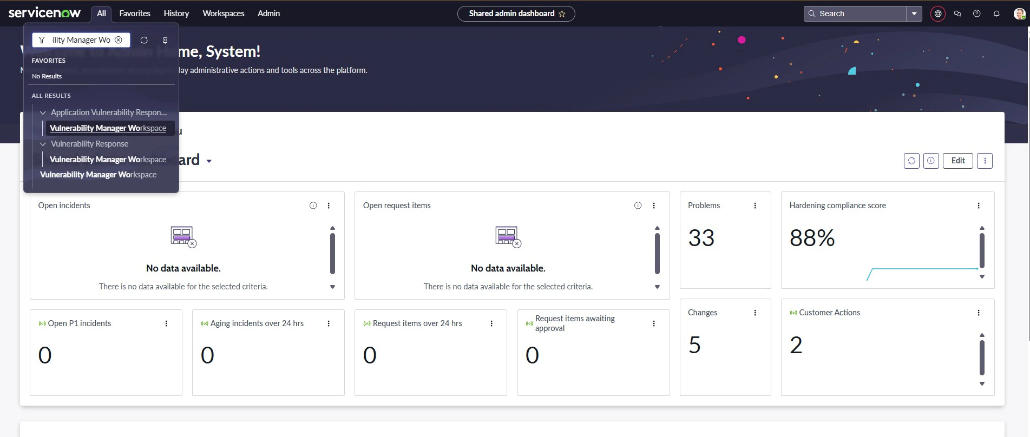The width and height of the screenshot is (1030, 437).
Task: Open dashboard more options menu
Action: pos(985,161)
